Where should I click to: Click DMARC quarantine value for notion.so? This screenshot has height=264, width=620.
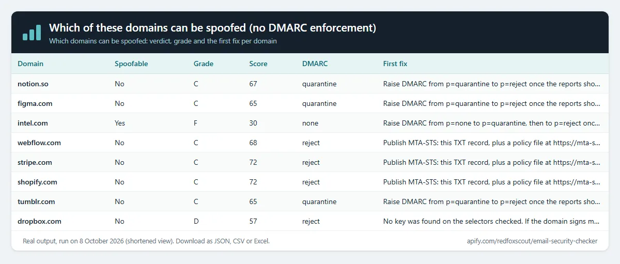pyautogui.click(x=319, y=84)
